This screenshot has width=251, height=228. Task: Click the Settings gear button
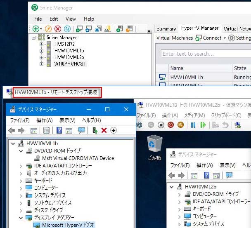(x=239, y=38)
